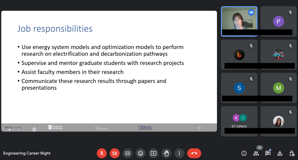Toggle closed captions with the CC button
Image resolution: width=298 pixels, height=160 pixels.
click(x=128, y=153)
